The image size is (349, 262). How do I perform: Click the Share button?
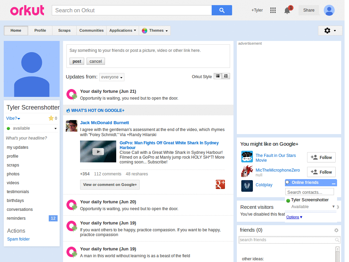pyautogui.click(x=309, y=10)
